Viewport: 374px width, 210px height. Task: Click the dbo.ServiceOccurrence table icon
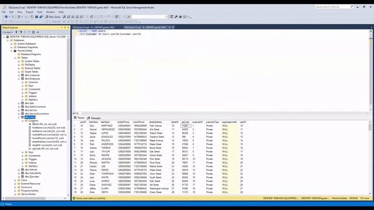[22, 114]
